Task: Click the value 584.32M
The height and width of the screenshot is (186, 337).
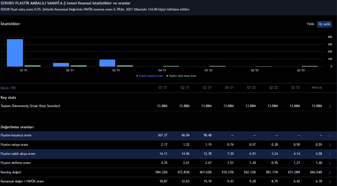Action: click(x=161, y=172)
